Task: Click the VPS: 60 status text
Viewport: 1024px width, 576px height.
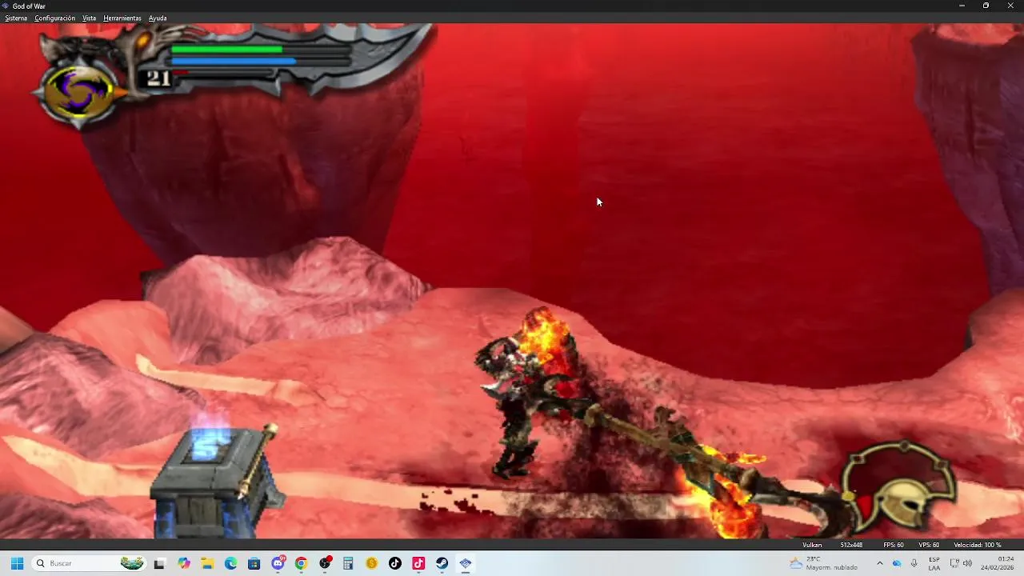Action: [929, 545]
